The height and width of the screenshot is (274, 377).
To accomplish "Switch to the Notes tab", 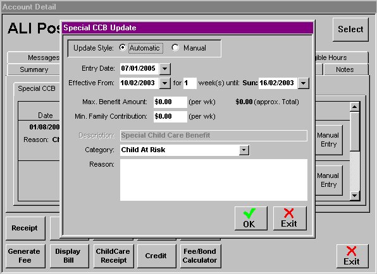I will [x=345, y=69].
